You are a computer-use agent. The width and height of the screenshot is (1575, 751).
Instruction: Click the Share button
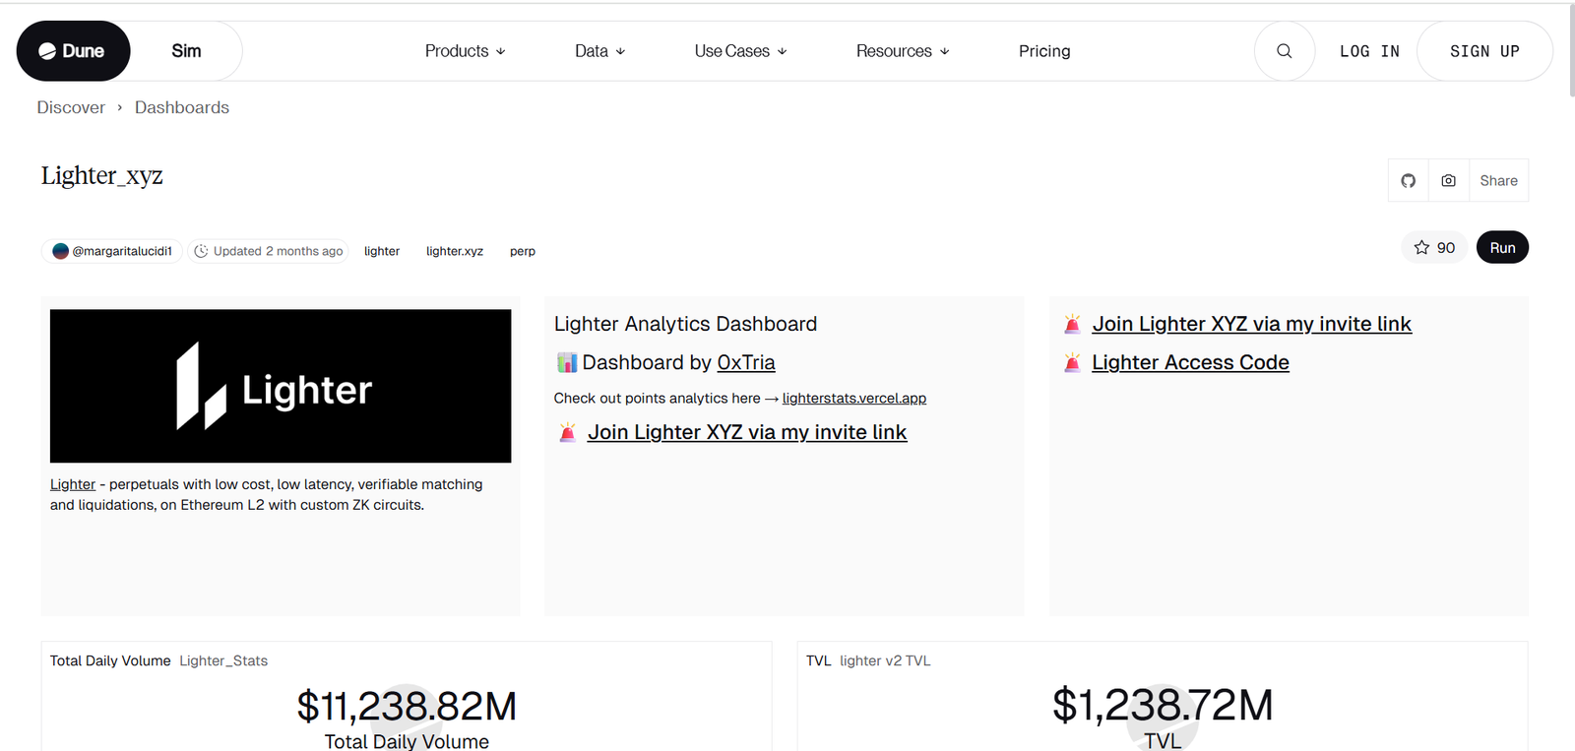coord(1498,181)
